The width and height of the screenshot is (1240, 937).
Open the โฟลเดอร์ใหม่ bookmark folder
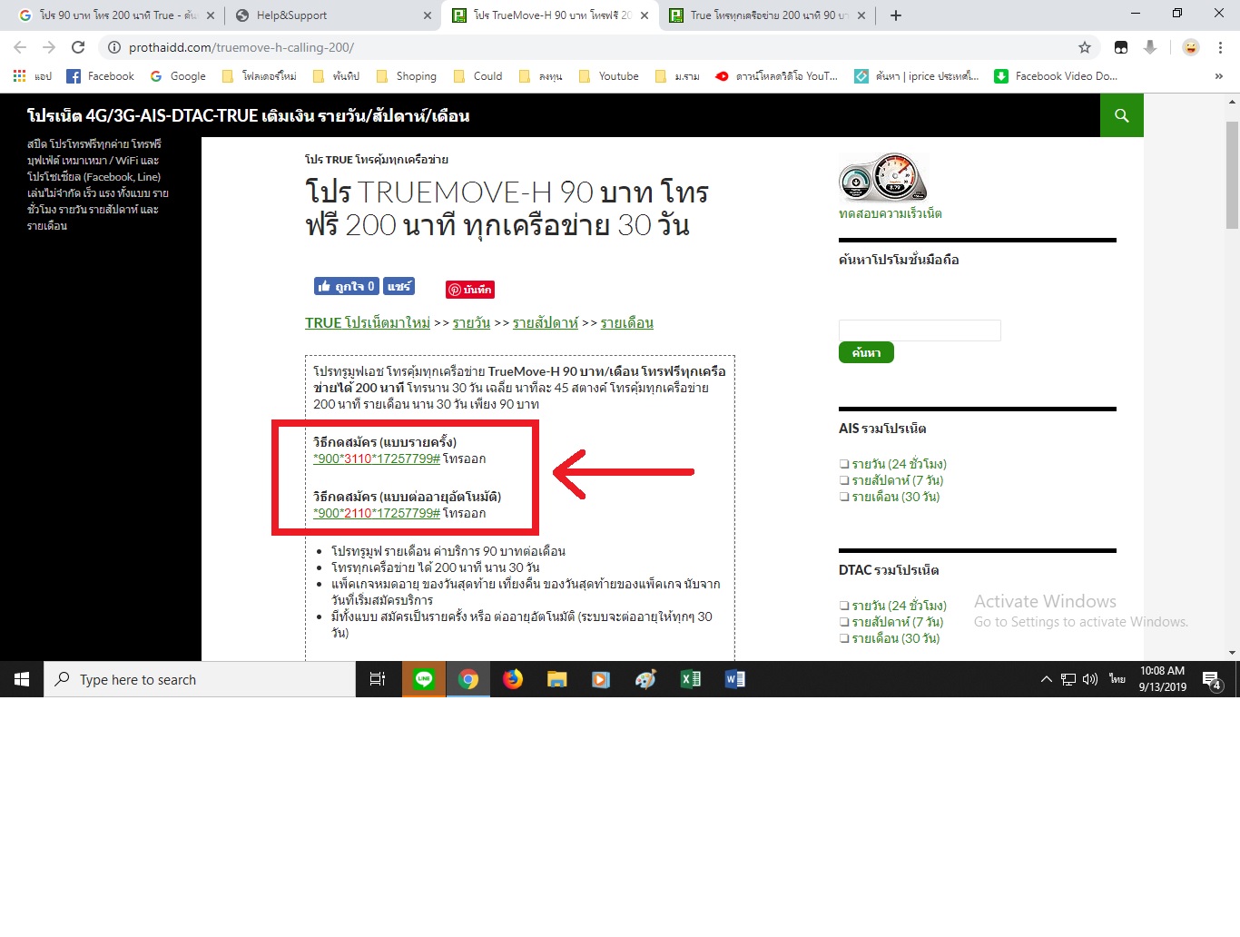pos(259,76)
